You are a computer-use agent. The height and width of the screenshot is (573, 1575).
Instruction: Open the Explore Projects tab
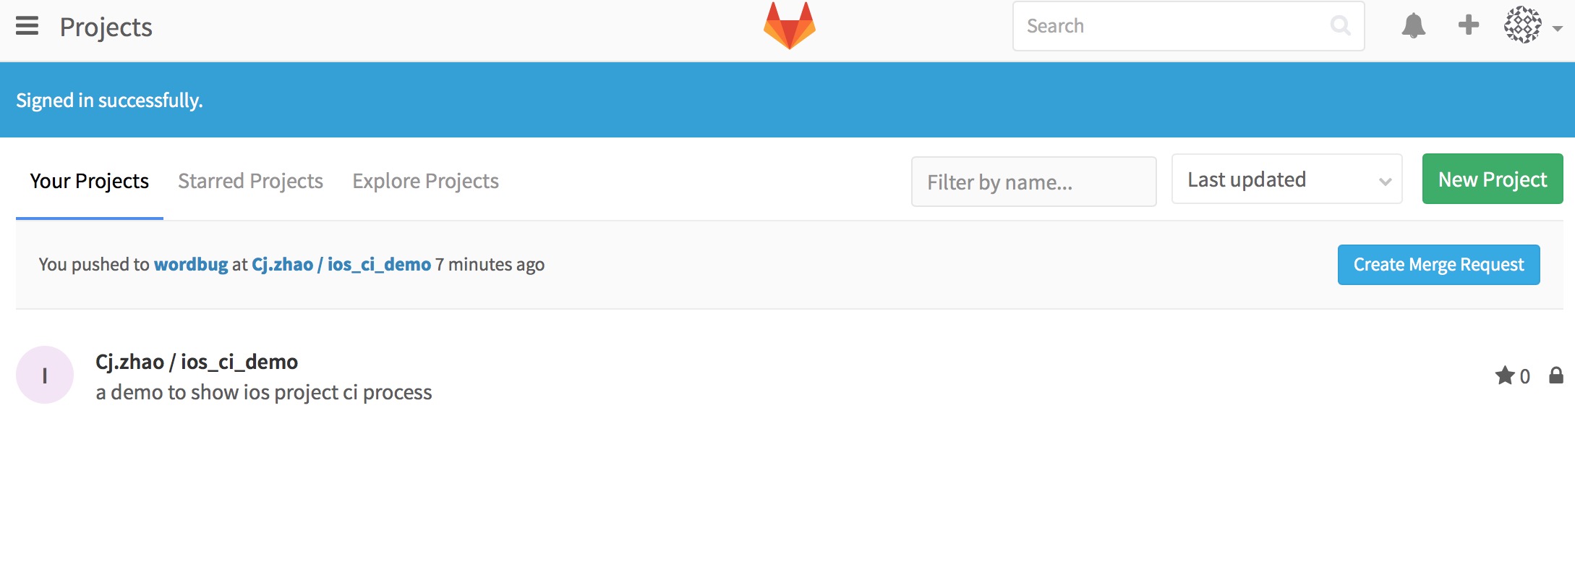(425, 180)
